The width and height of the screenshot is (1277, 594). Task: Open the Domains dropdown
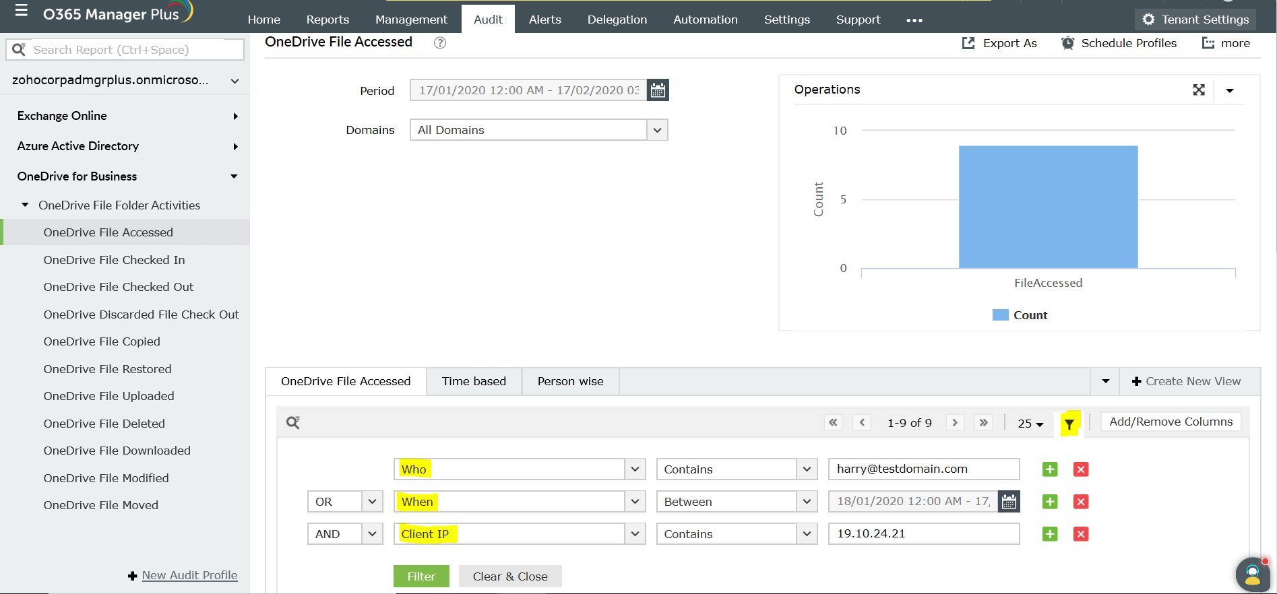[x=657, y=130]
